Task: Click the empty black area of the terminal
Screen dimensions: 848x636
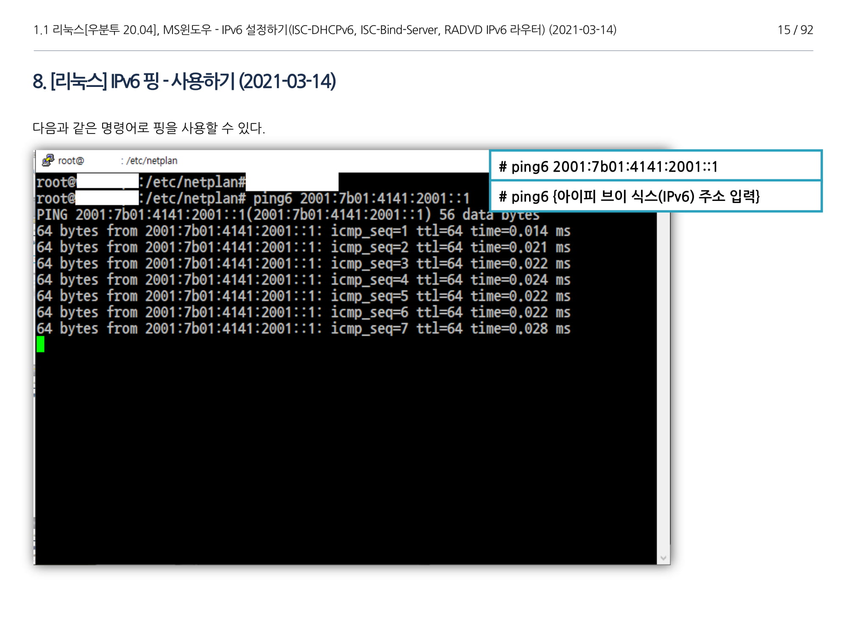Action: [x=339, y=445]
